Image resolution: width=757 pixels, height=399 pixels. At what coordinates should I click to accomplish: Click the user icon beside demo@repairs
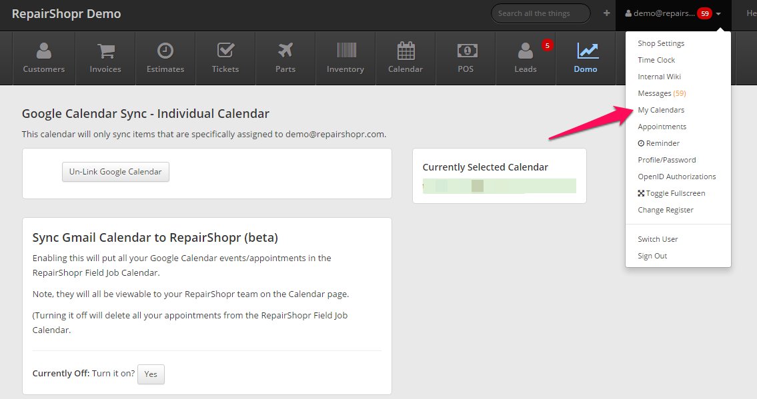[x=628, y=13]
